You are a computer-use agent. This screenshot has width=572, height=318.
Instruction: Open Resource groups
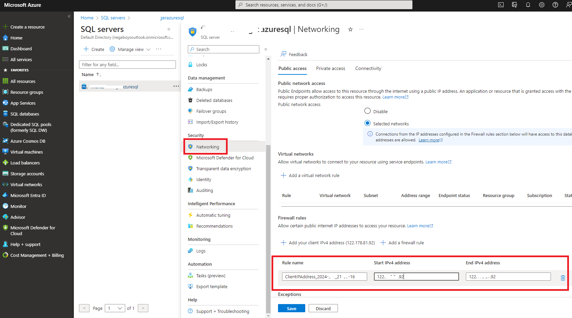(27, 92)
